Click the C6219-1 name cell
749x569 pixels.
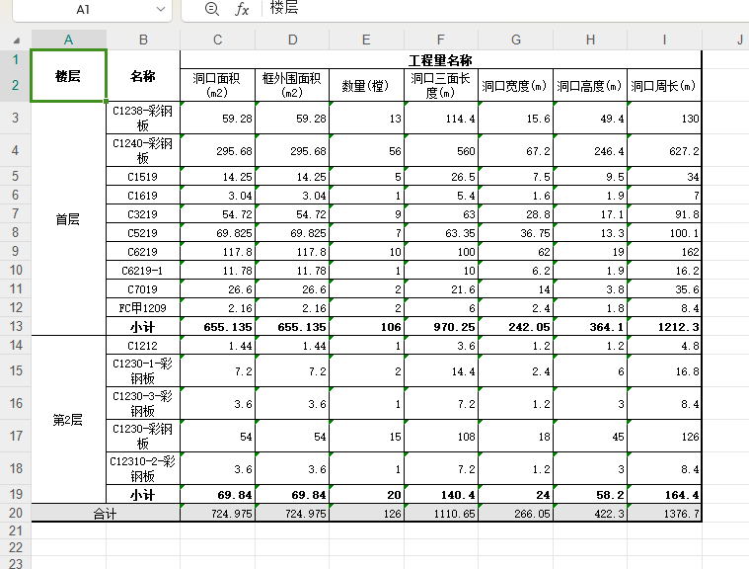click(143, 270)
